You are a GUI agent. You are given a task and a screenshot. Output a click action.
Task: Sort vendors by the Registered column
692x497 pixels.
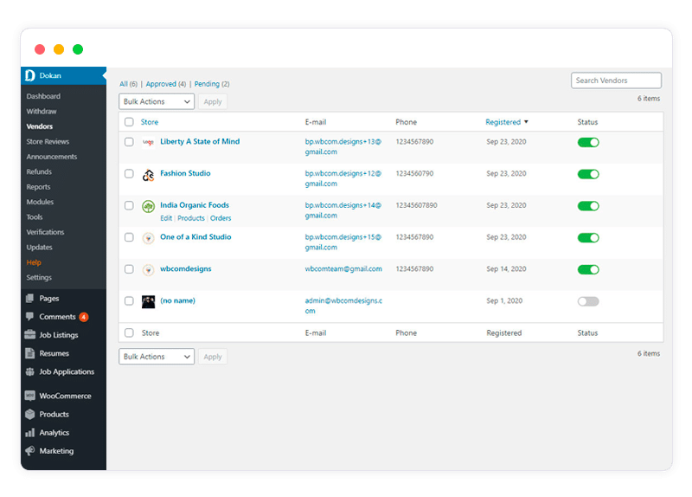click(x=505, y=122)
